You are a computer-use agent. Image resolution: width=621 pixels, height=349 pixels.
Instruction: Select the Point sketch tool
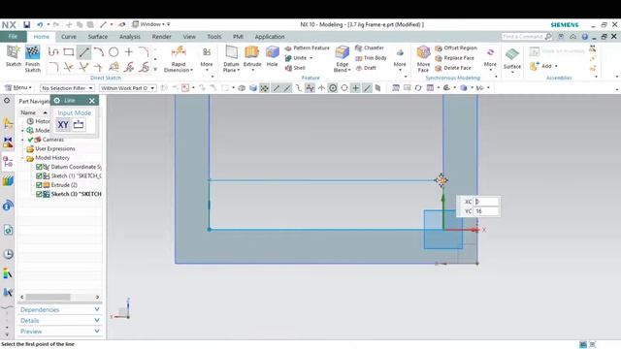pos(129,51)
